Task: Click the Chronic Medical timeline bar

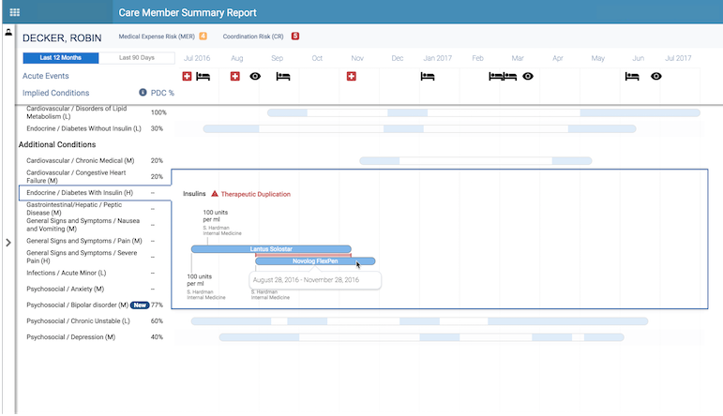Action: tap(475, 161)
